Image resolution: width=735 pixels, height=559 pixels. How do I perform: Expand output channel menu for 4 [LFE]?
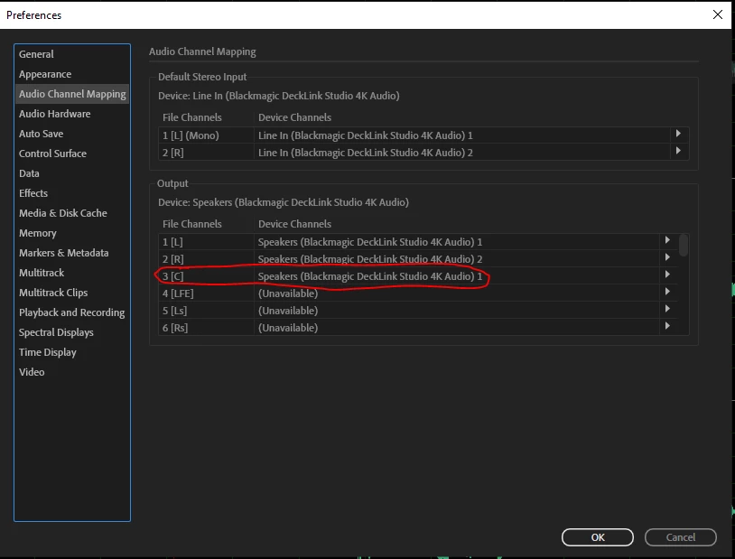click(x=667, y=292)
